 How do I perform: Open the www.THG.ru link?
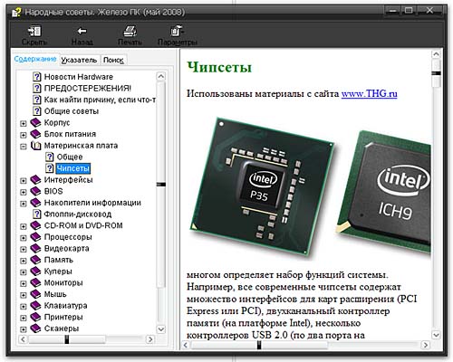click(369, 94)
